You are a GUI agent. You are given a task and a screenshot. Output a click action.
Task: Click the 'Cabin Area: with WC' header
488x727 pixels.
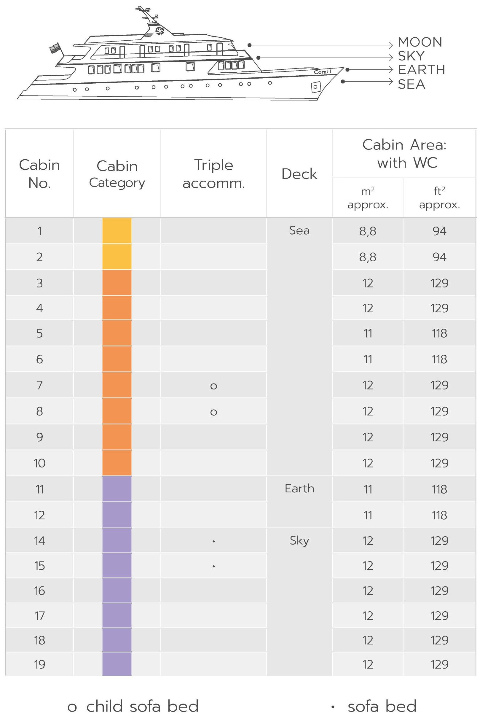(404, 153)
